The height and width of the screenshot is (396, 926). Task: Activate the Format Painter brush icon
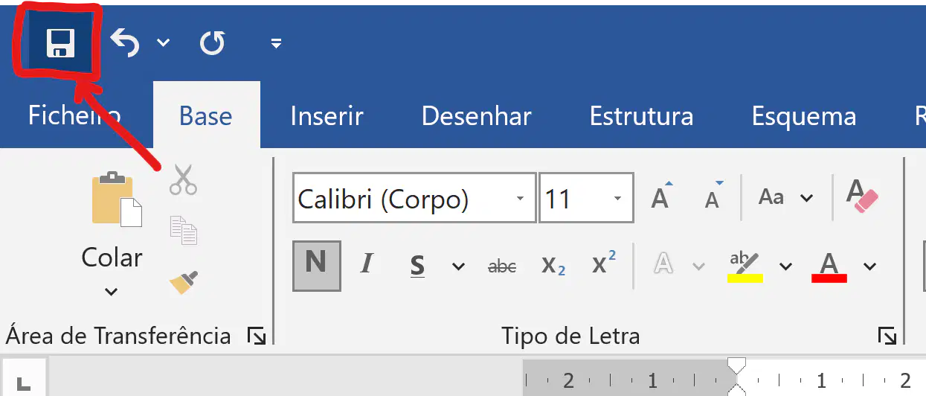(x=184, y=282)
